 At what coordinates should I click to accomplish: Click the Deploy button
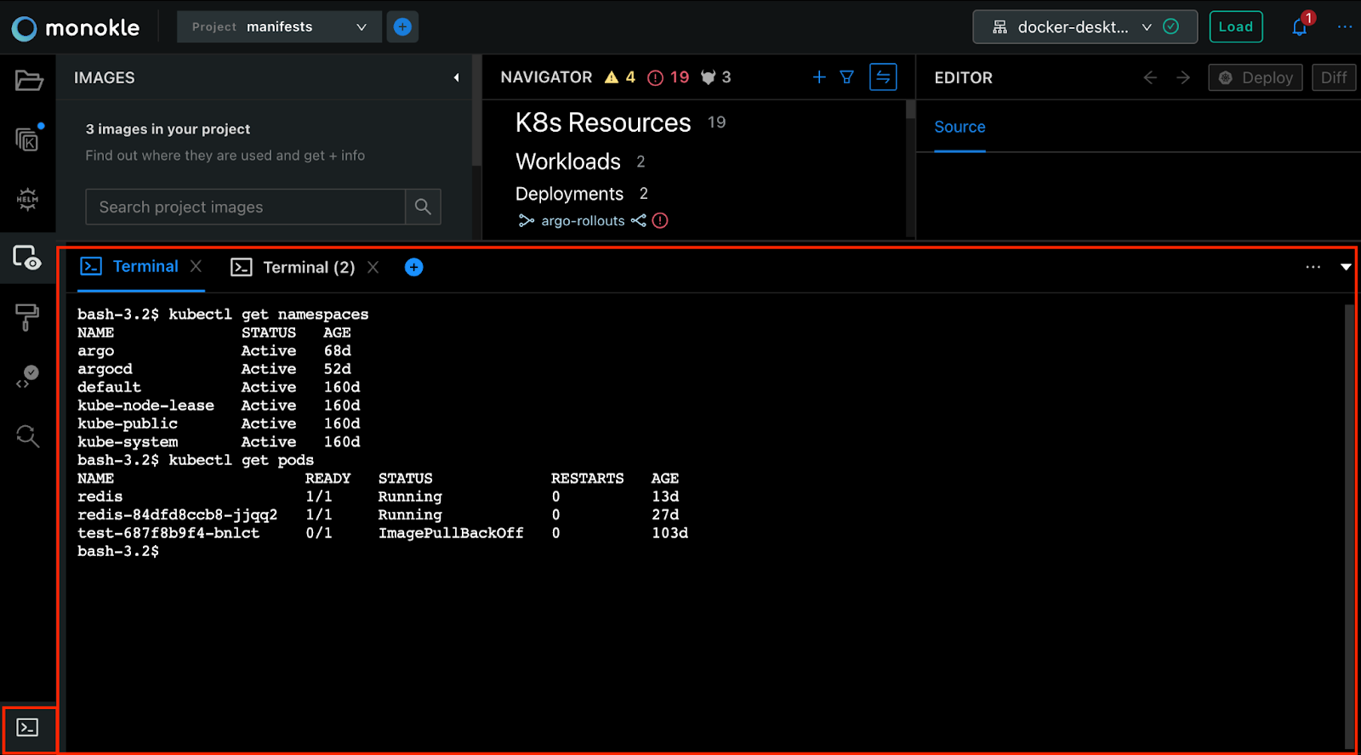coord(1256,77)
